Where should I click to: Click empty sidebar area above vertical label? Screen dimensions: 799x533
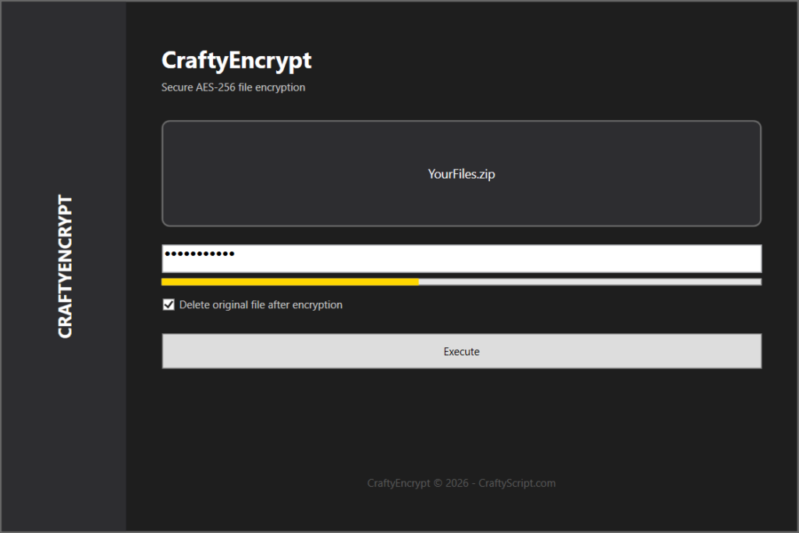pos(63,94)
